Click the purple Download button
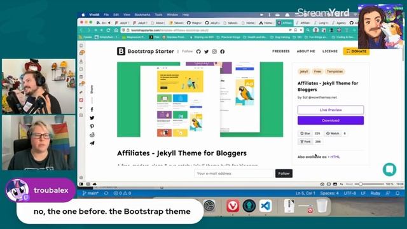This screenshot has width=407, height=229. (331, 120)
